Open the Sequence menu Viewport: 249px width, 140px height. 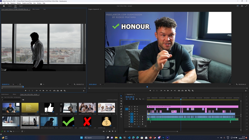[13, 3]
